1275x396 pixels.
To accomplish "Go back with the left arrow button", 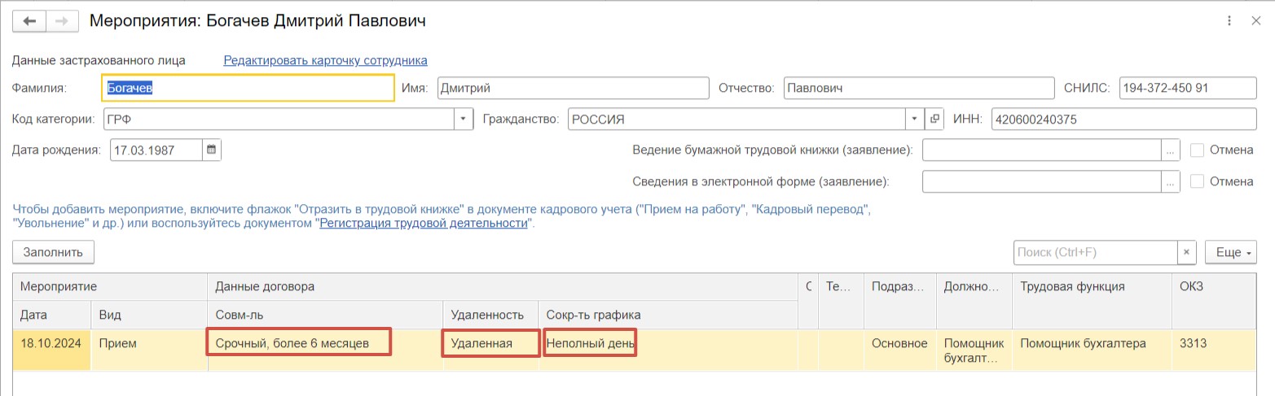I will tap(29, 21).
